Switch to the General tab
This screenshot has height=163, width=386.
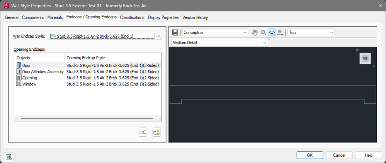pos(12,17)
